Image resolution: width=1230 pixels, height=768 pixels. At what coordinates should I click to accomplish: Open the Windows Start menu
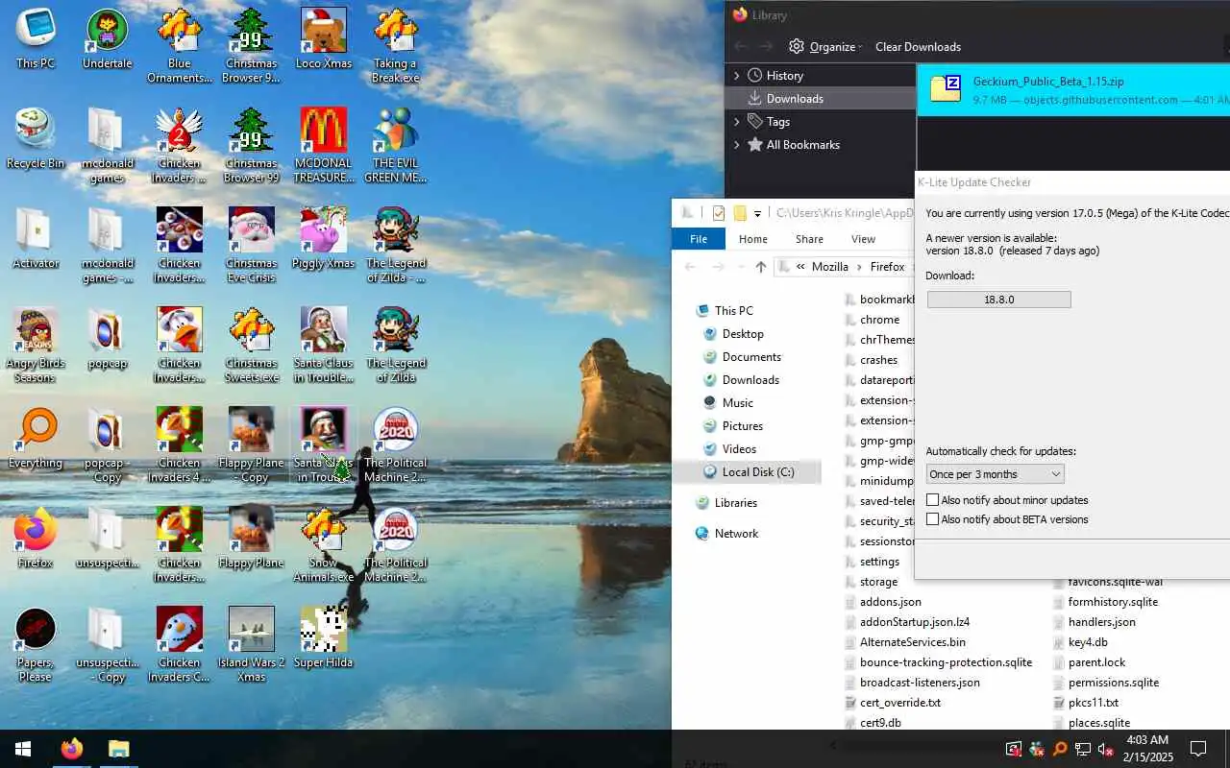coord(23,749)
